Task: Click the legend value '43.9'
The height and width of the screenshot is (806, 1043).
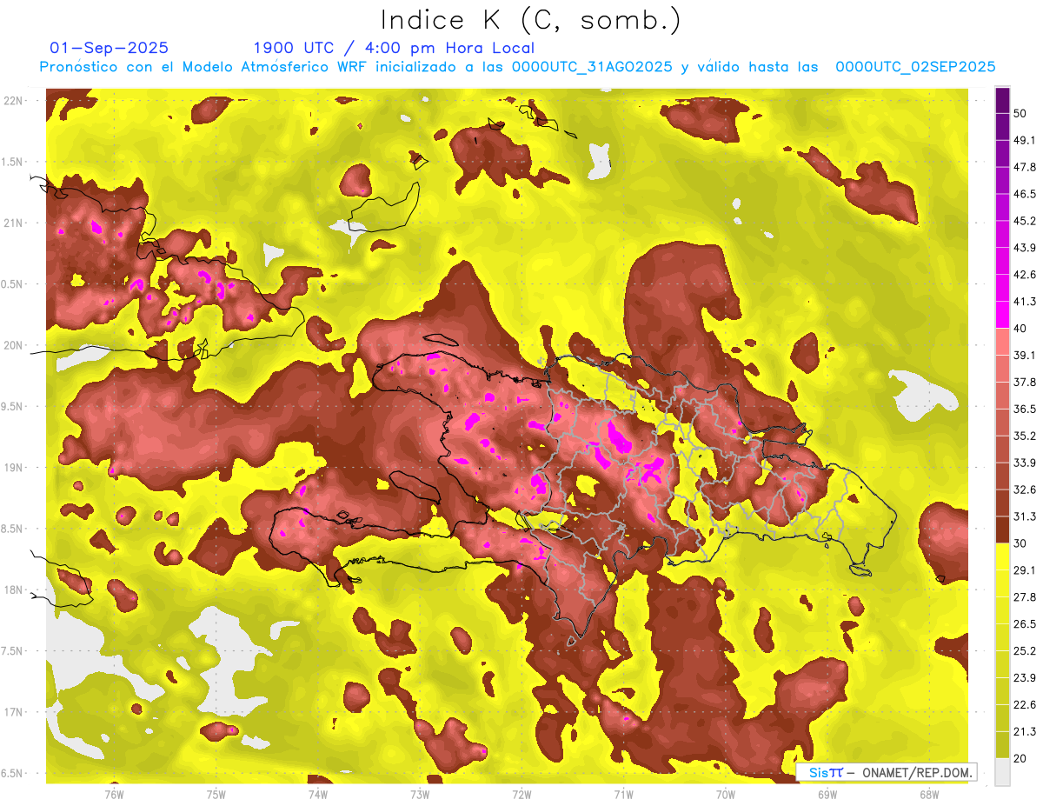Action: click(x=1025, y=248)
